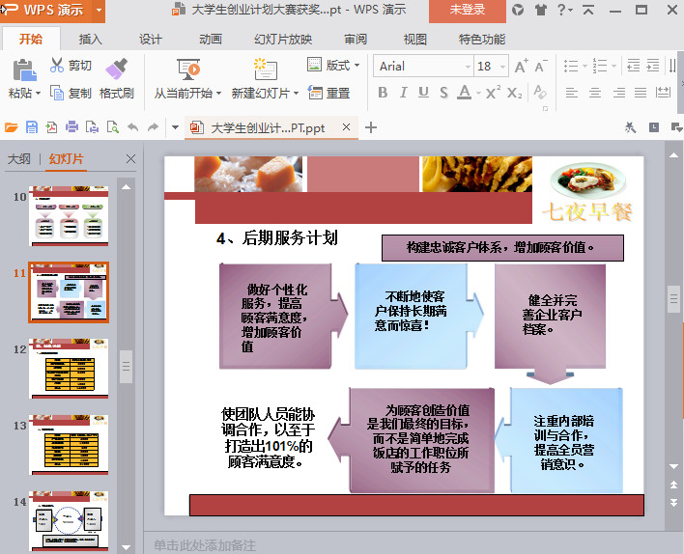The height and width of the screenshot is (554, 684).
Task: Open print preview magnifier icon
Action: [x=112, y=127]
